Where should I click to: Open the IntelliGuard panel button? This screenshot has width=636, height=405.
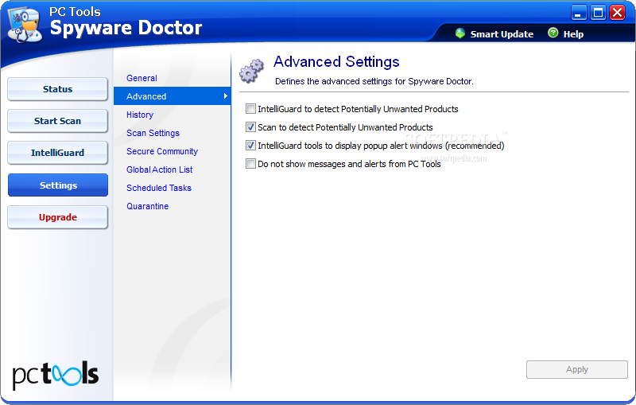(x=57, y=153)
